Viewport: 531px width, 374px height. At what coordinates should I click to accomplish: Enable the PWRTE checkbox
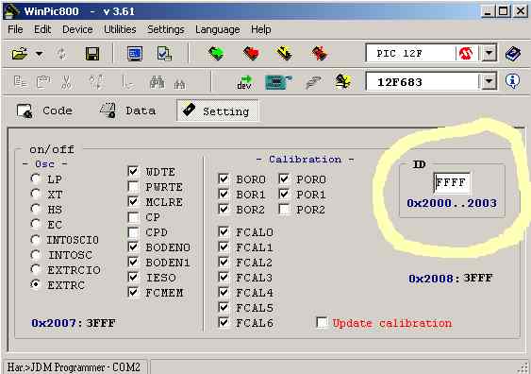133,186
